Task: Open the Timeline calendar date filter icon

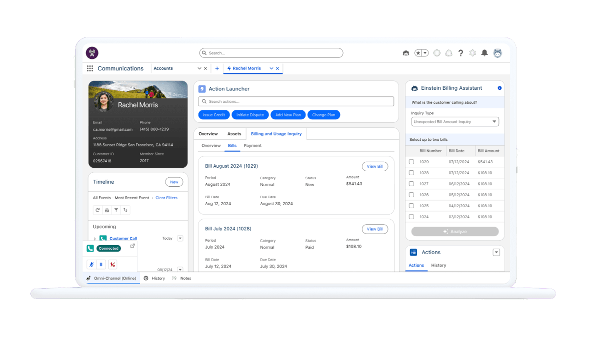Action: tap(106, 210)
